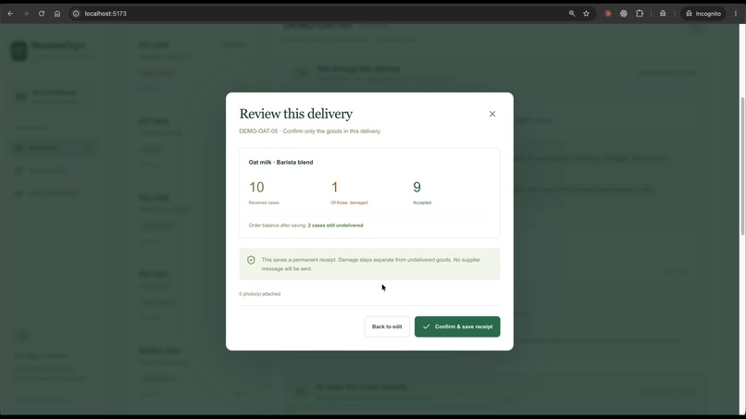746x419 pixels.
Task: Click the browser forward arrow
Action: [26, 13]
